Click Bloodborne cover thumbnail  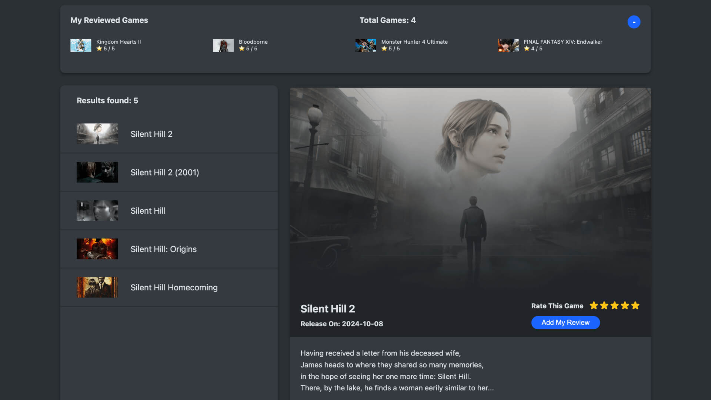click(x=223, y=45)
